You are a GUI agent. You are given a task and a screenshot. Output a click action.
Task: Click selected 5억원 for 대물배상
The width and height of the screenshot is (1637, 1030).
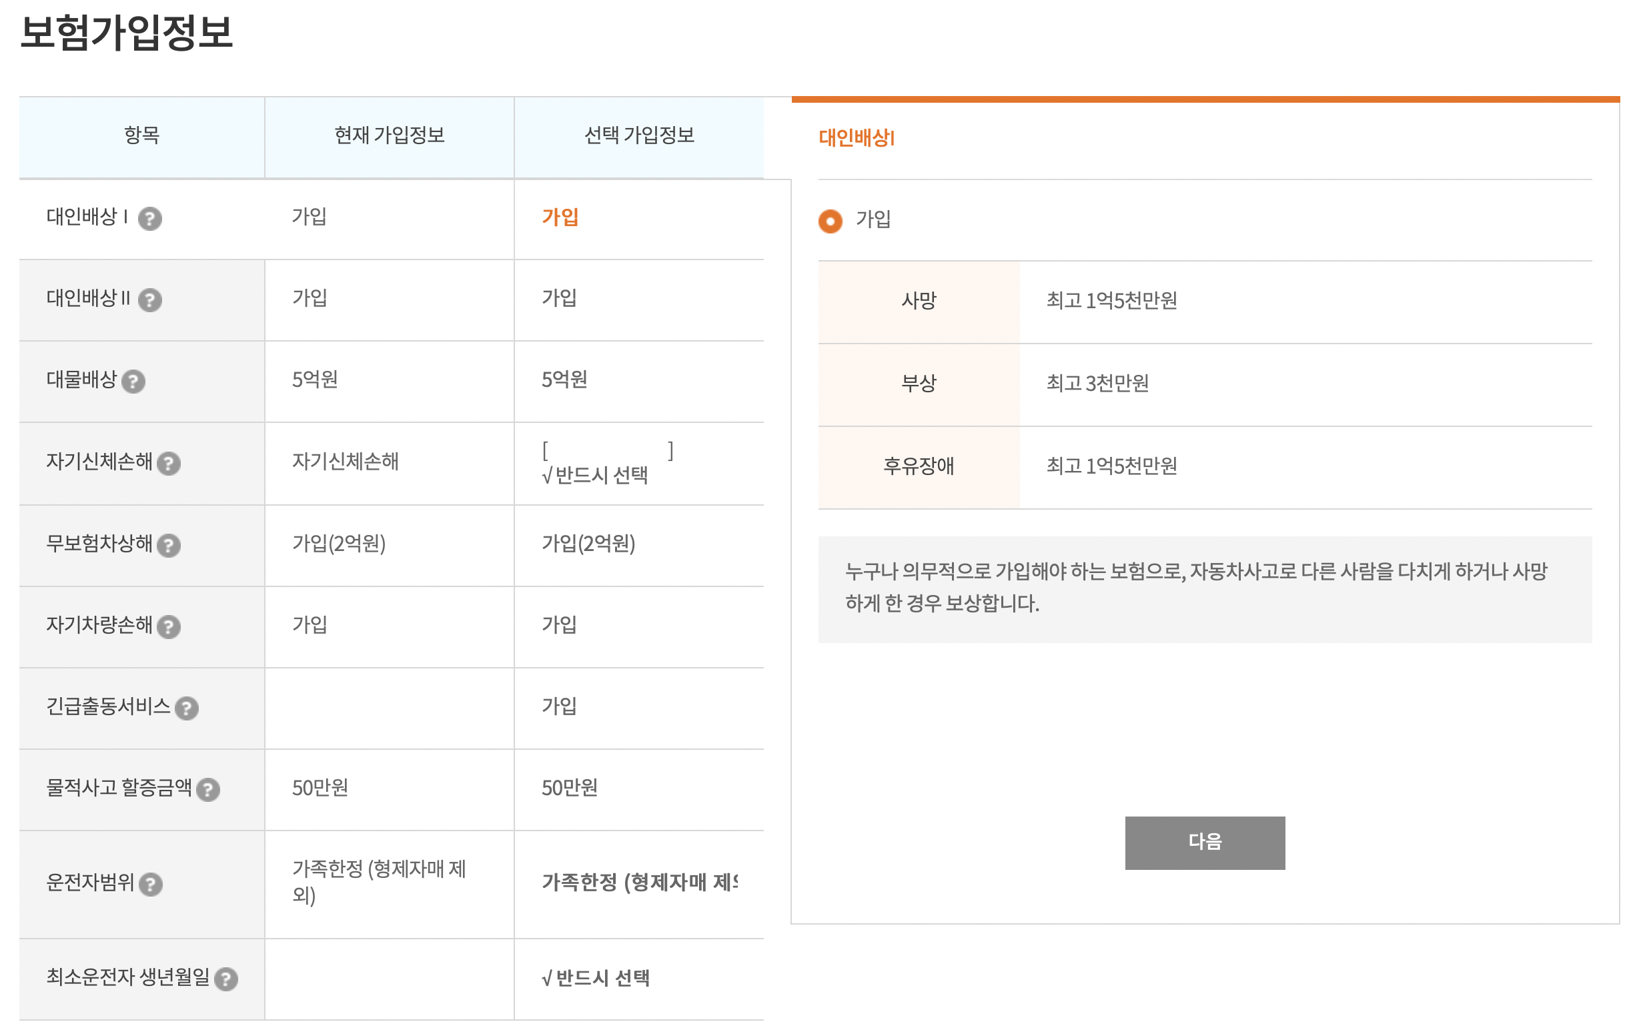(x=564, y=380)
